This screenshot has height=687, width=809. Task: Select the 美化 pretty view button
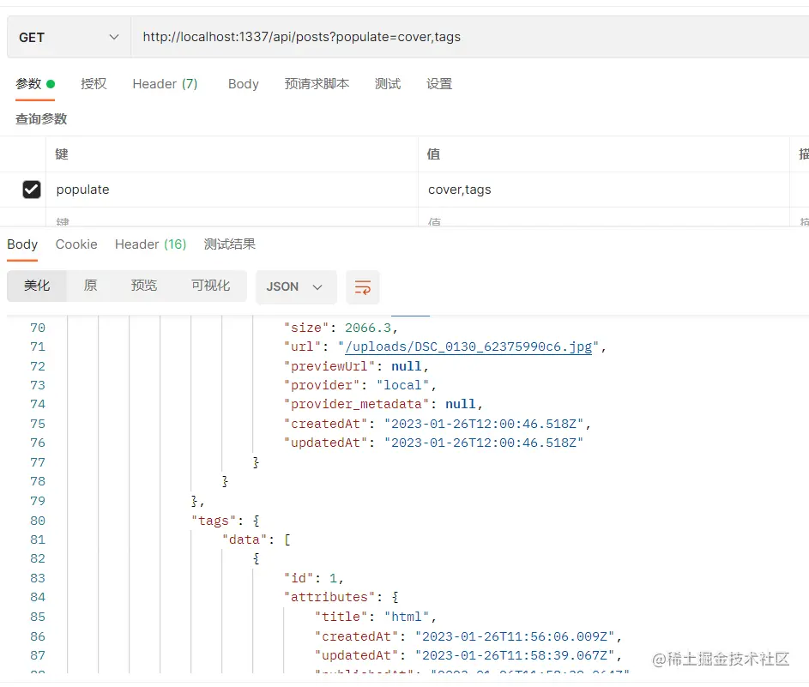coord(36,285)
